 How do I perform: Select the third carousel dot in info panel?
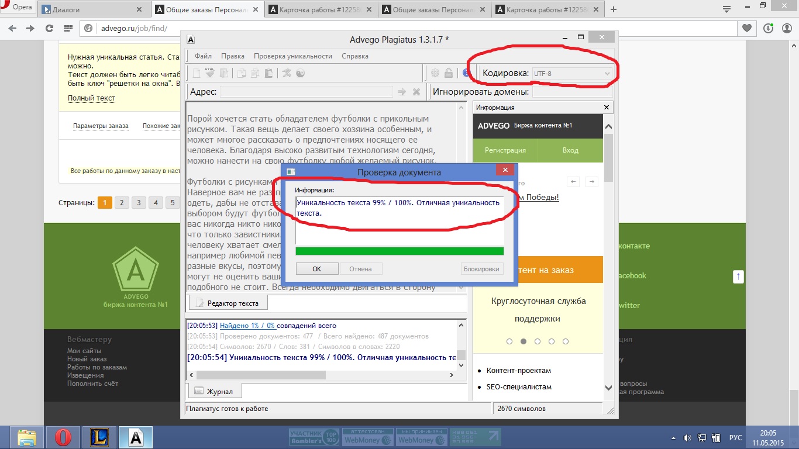[x=538, y=341]
